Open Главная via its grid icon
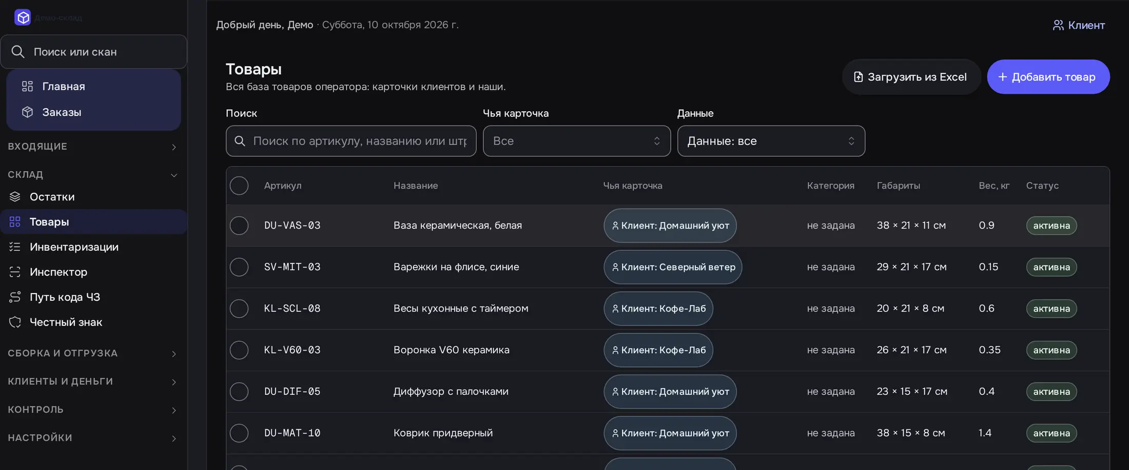Screen dimensions: 1129x470 [27, 86]
